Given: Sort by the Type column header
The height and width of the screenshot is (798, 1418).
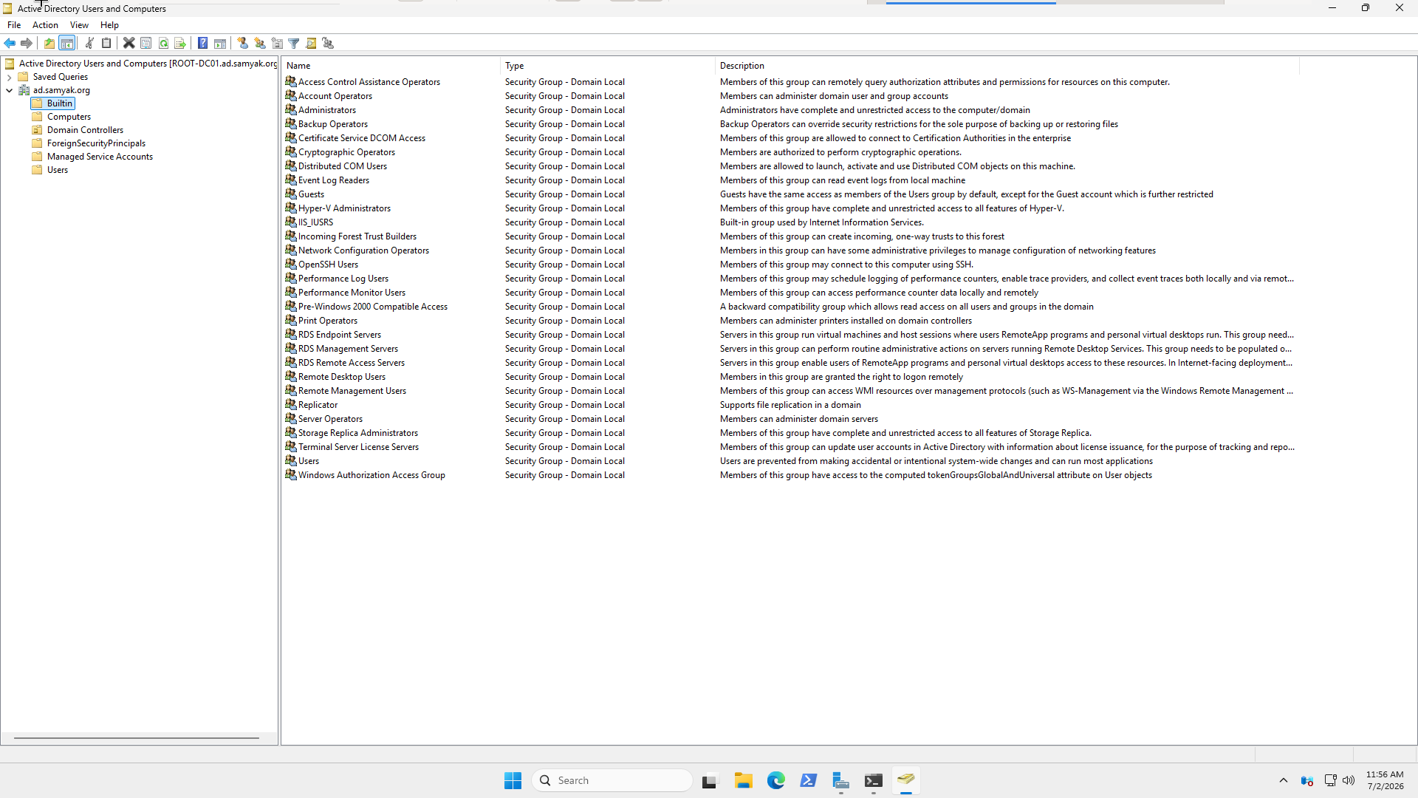Looking at the screenshot, I should coord(608,66).
